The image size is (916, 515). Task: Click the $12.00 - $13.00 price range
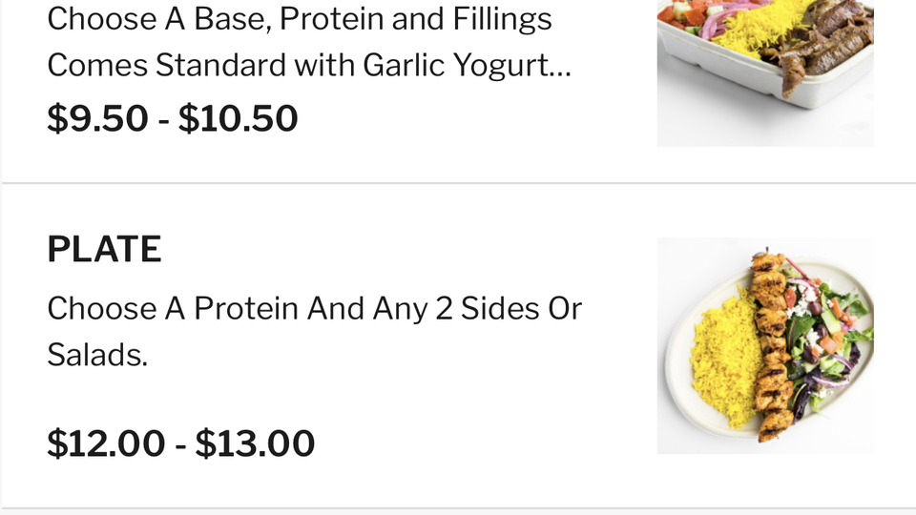click(181, 443)
